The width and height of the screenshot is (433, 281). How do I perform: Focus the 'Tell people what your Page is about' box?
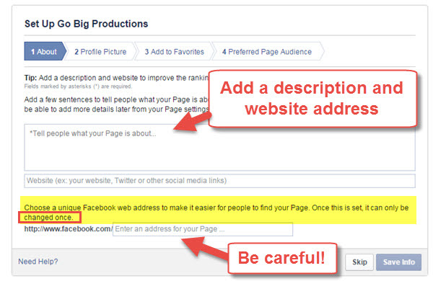click(219, 148)
